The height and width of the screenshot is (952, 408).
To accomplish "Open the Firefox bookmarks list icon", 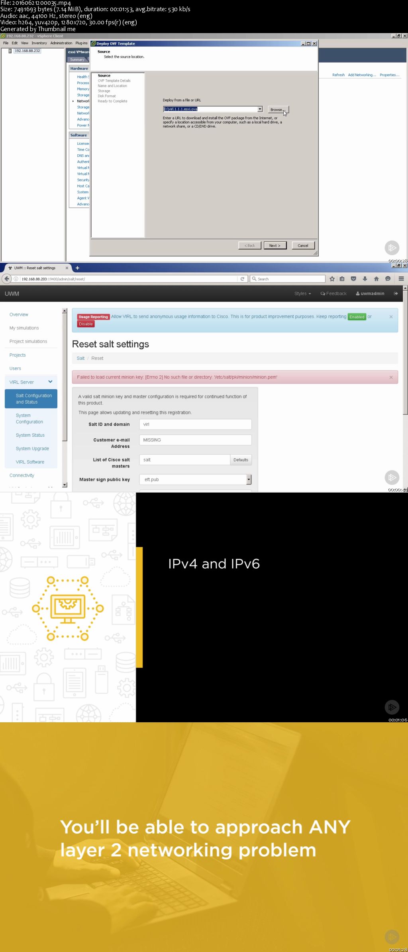I will click(x=342, y=279).
